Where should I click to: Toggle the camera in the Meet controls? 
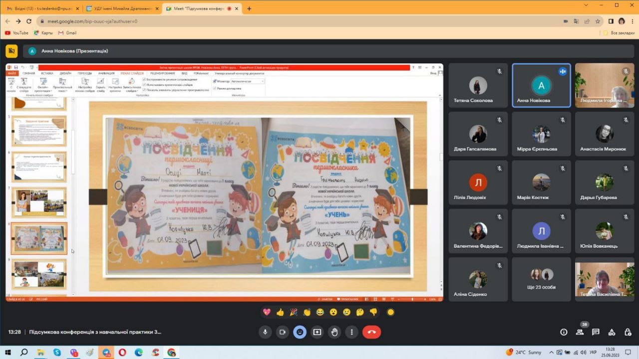(283, 332)
